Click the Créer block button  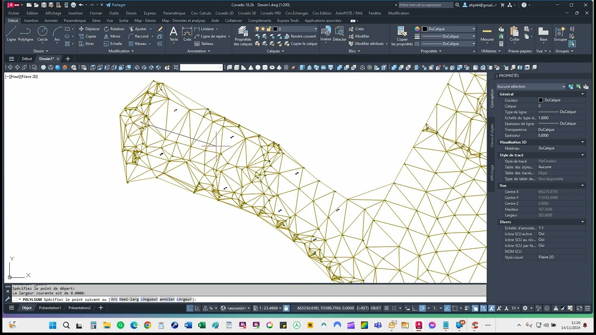(356, 29)
